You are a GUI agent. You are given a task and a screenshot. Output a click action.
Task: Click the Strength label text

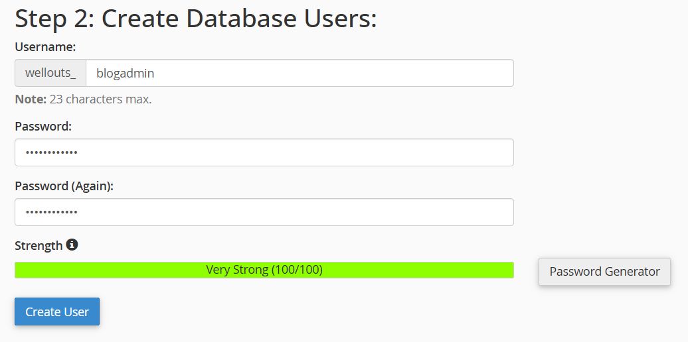click(x=39, y=246)
